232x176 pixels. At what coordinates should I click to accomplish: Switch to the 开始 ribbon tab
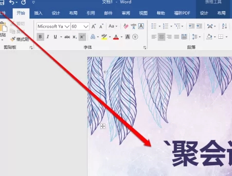pyautogui.click(x=21, y=13)
